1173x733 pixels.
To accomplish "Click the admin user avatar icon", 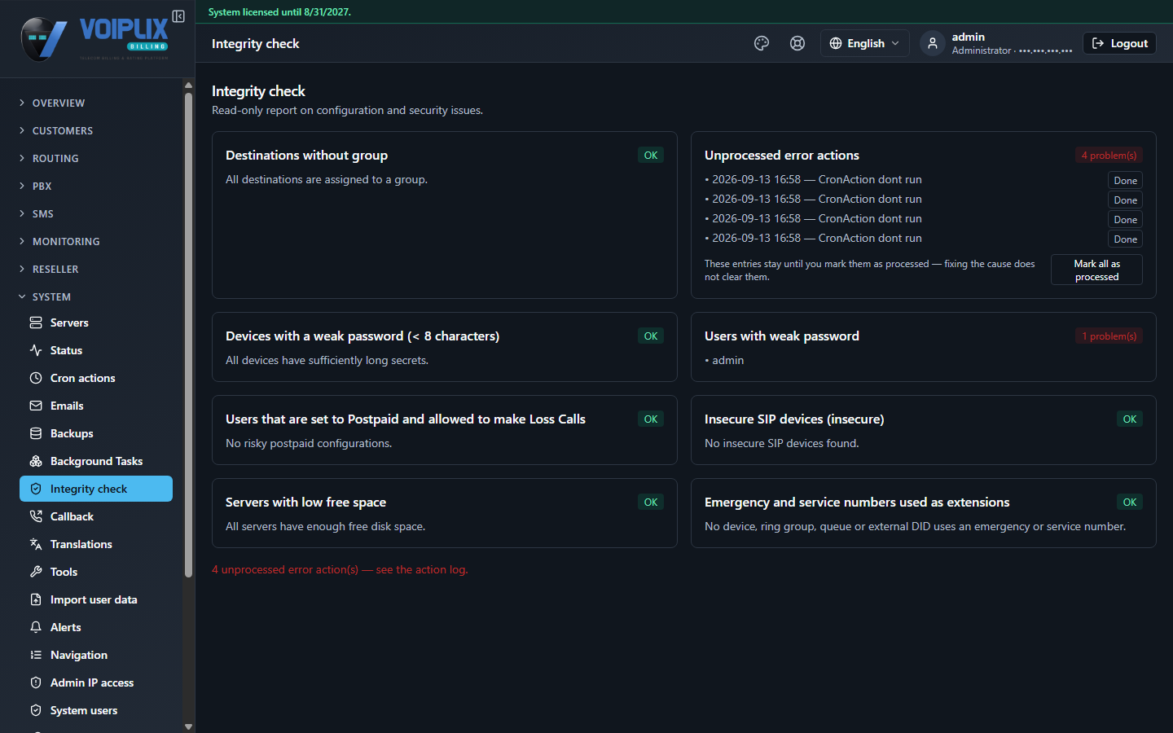I will [933, 43].
